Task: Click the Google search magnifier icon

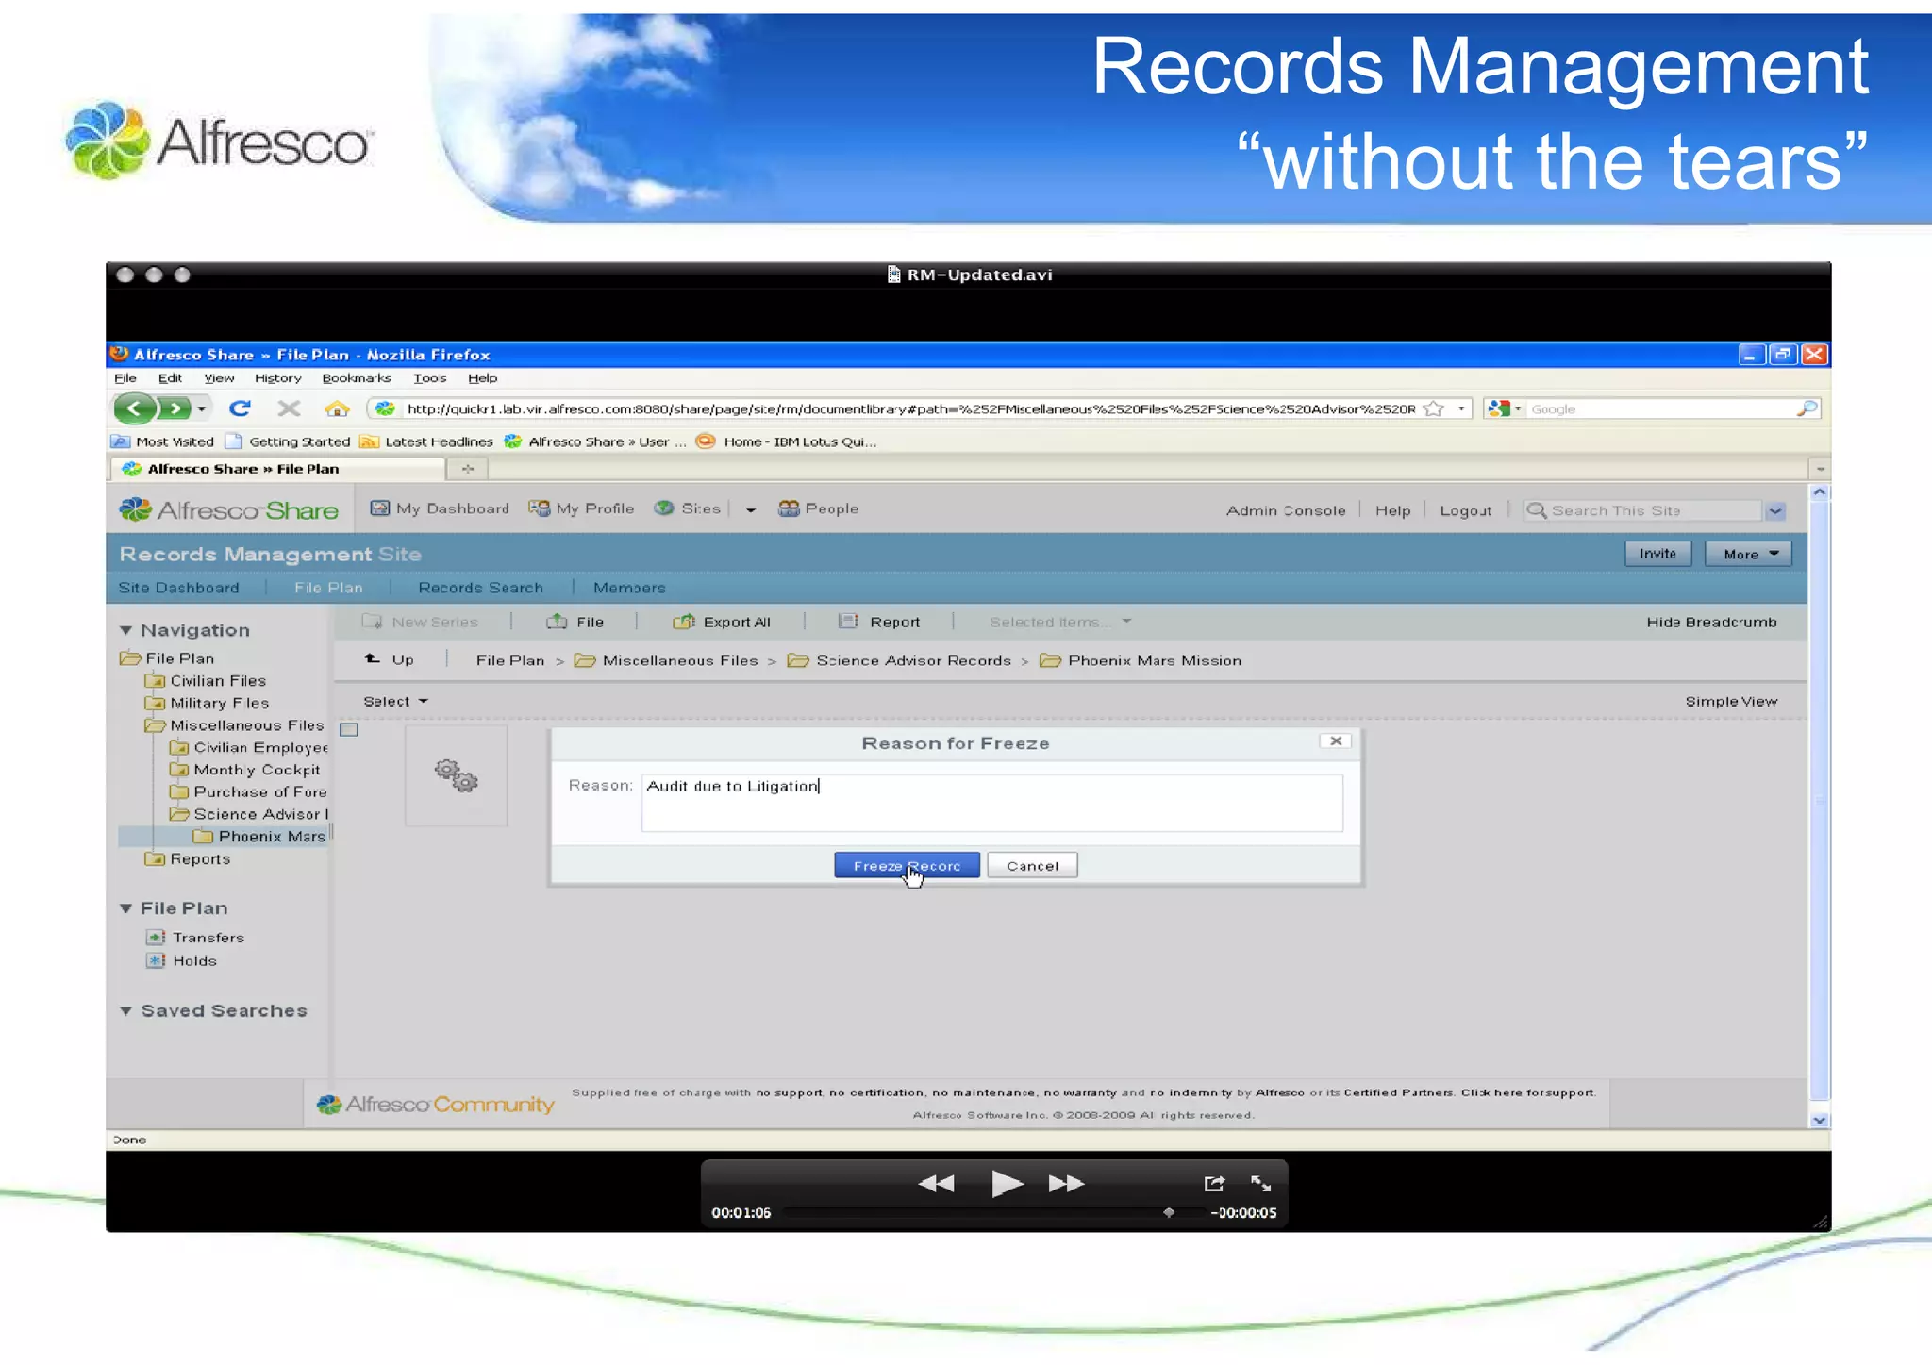Action: [1807, 408]
